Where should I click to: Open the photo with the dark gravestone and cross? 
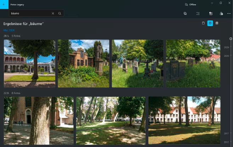click(x=193, y=63)
